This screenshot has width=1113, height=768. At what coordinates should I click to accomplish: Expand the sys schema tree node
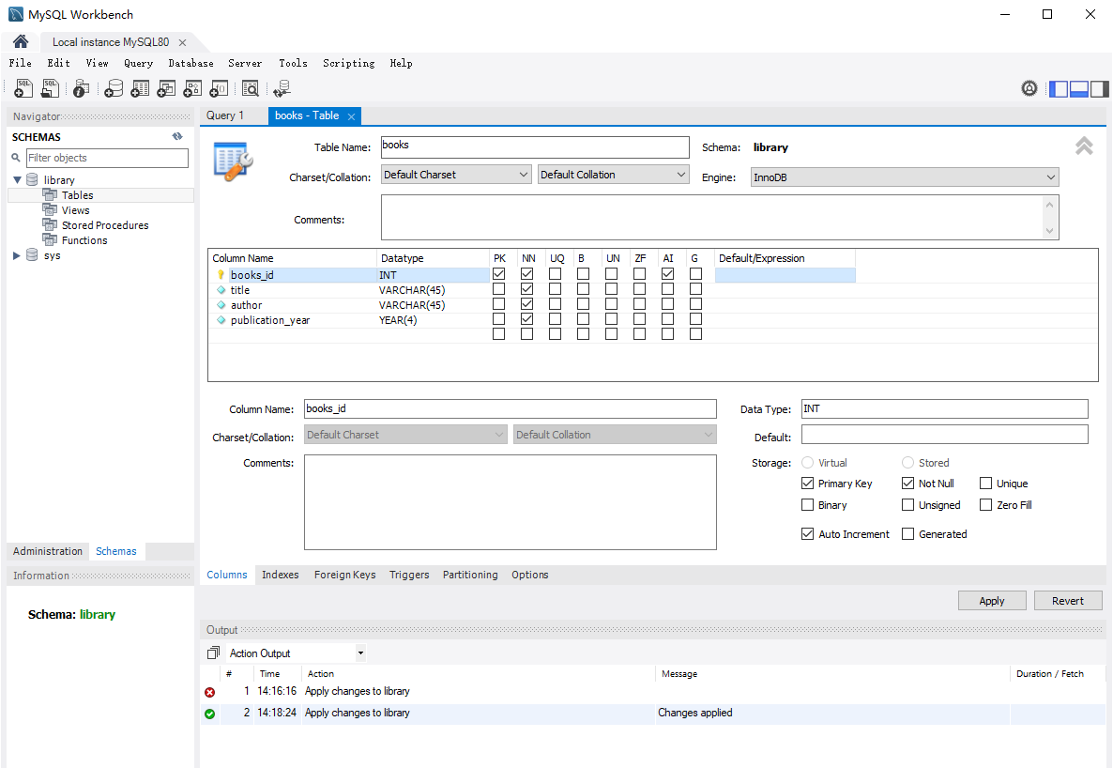tap(17, 255)
